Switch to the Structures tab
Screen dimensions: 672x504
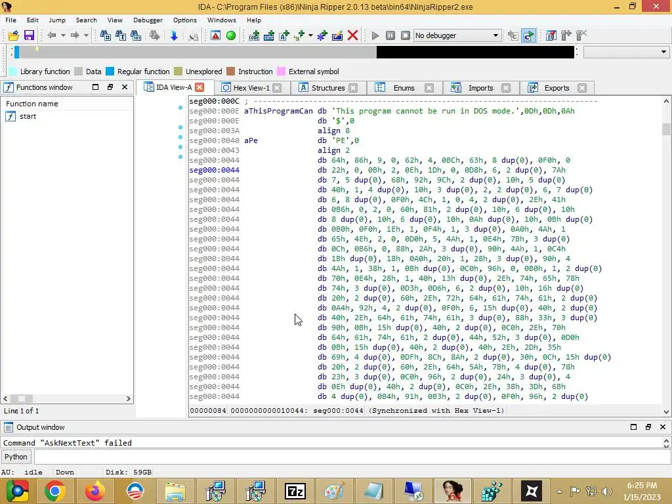(328, 88)
